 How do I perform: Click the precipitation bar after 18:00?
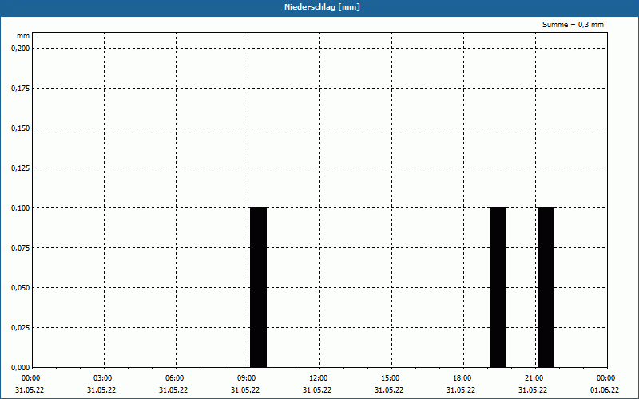click(x=498, y=287)
